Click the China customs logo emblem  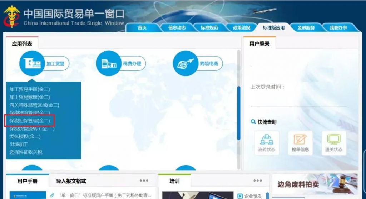click(x=12, y=16)
